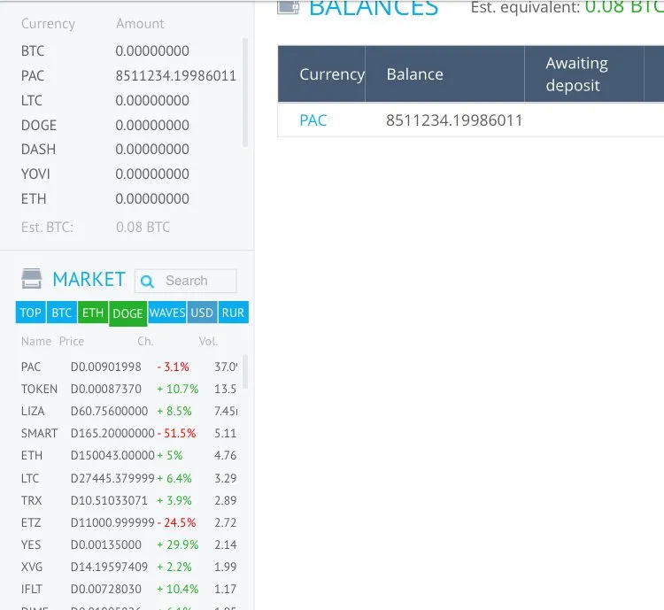Viewport: 664px width, 610px height.
Task: Click the search magnifier icon
Action: tap(146, 281)
